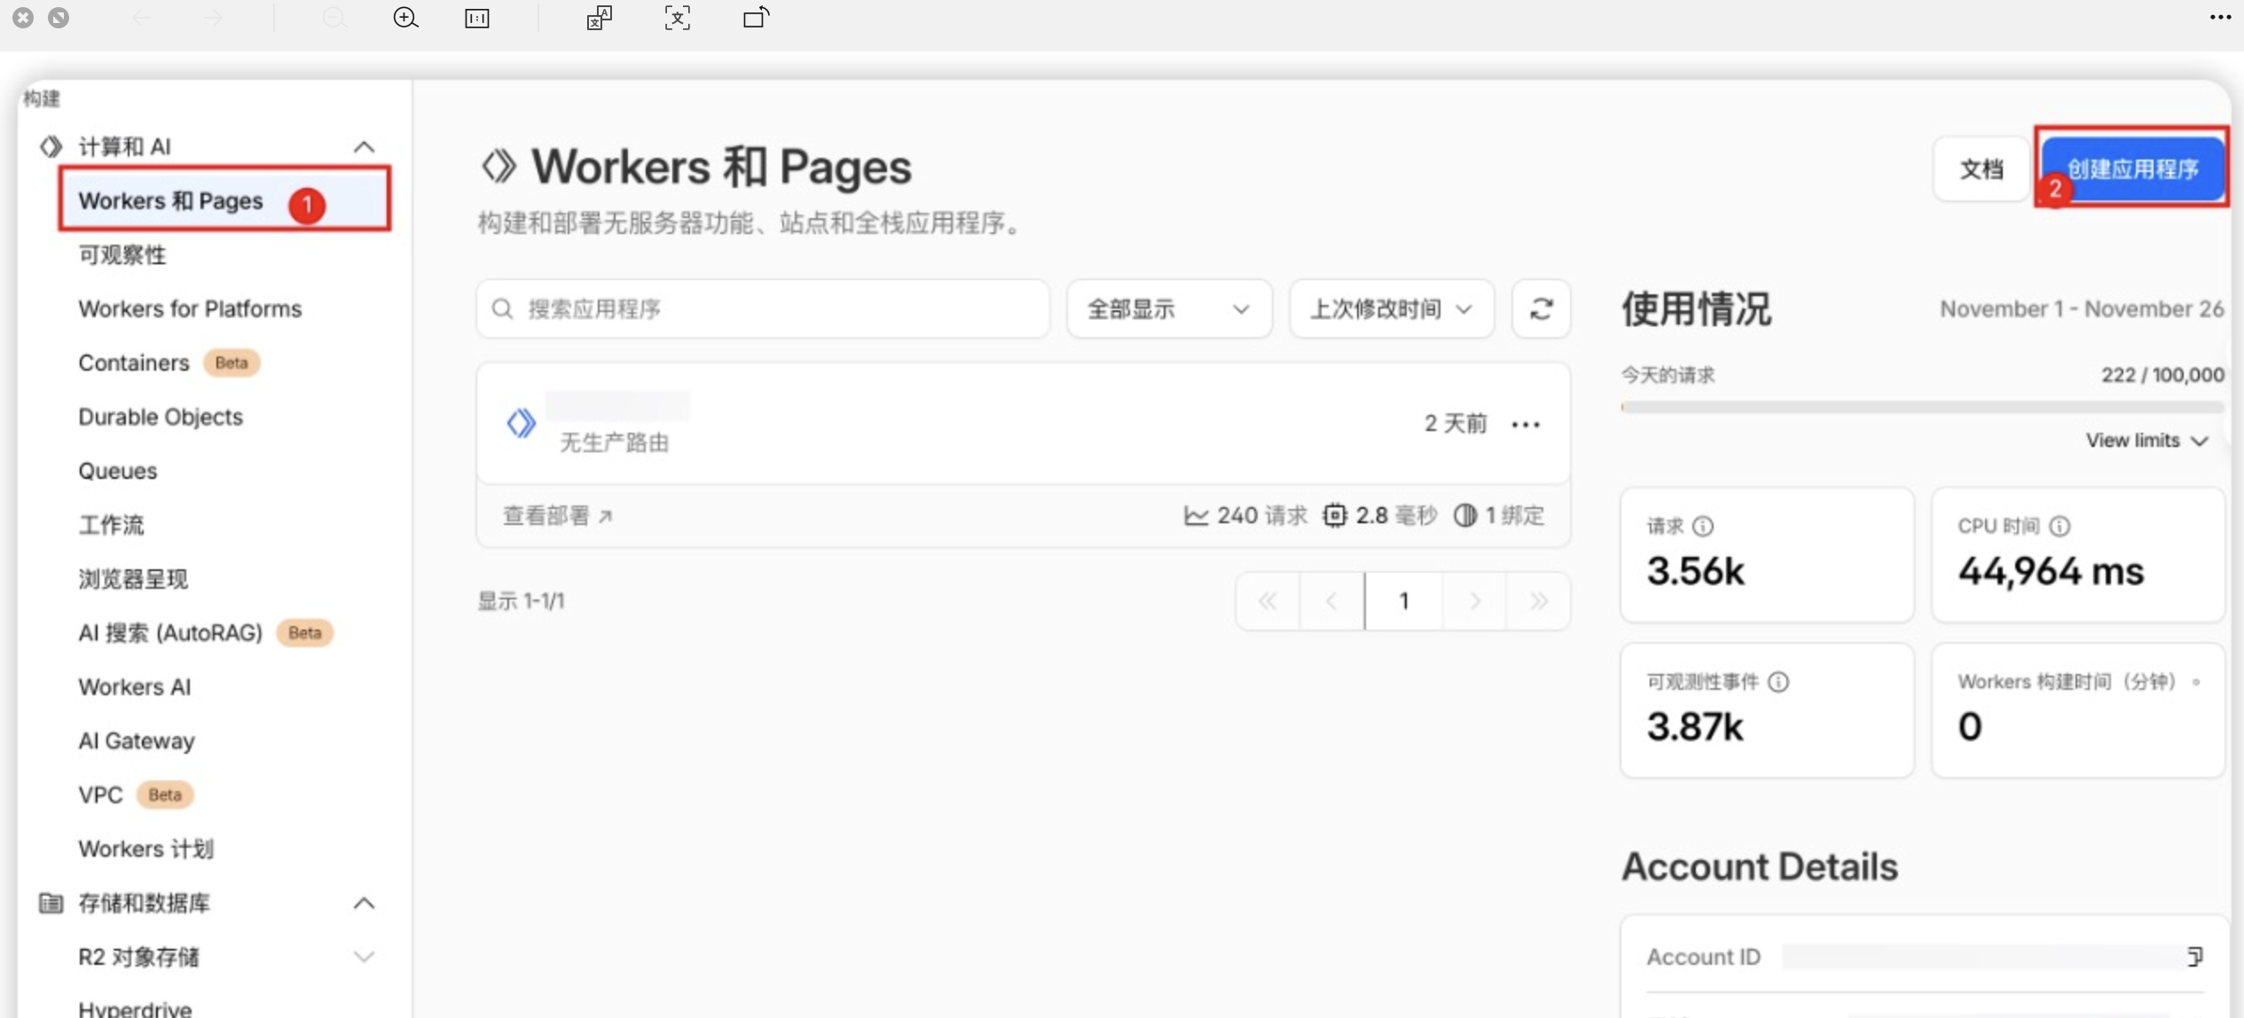Click the 无生产路由 application row text
This screenshot has height=1018, width=2244.
click(614, 442)
